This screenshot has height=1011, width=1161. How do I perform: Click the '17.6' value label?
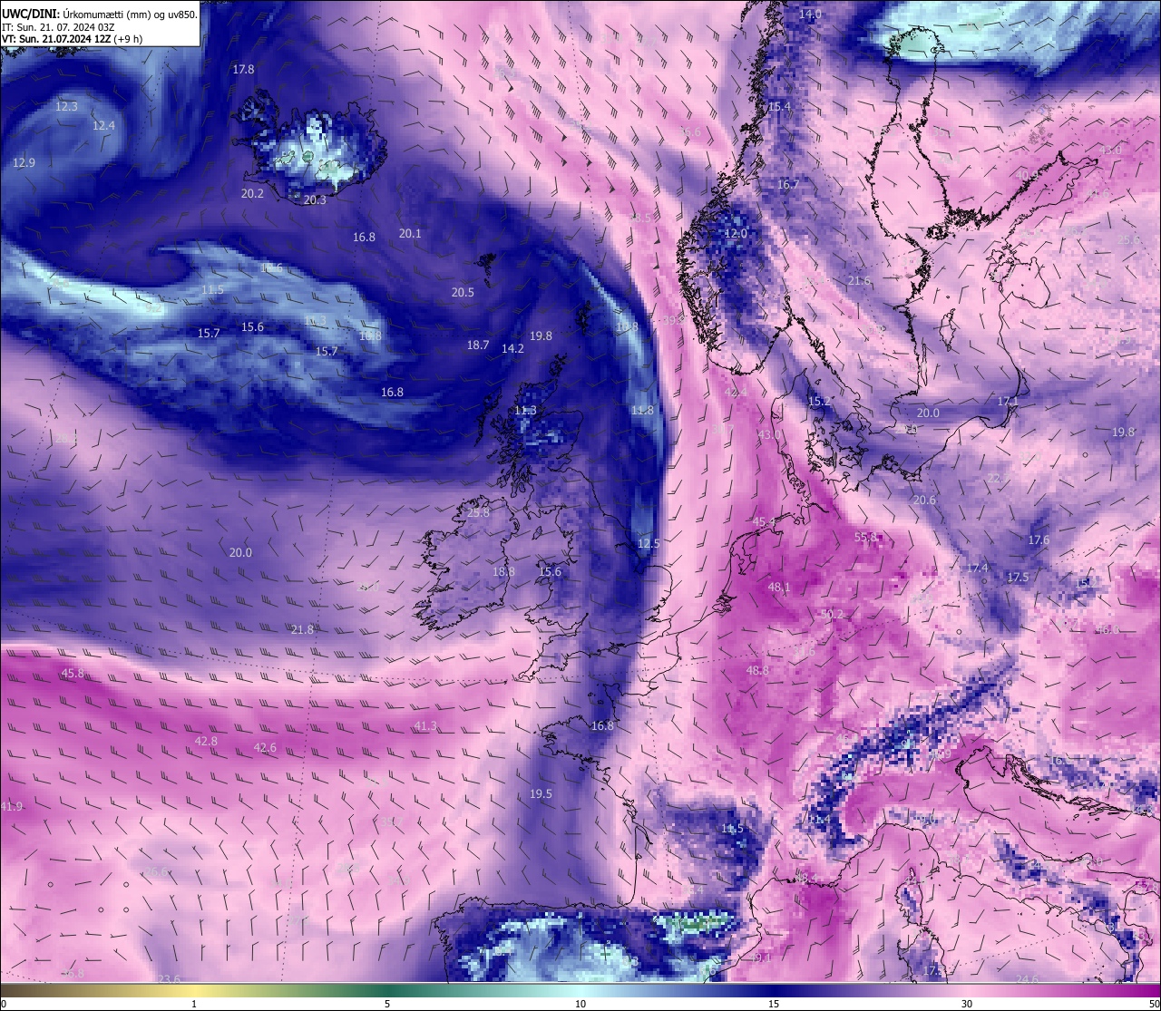pos(1039,540)
